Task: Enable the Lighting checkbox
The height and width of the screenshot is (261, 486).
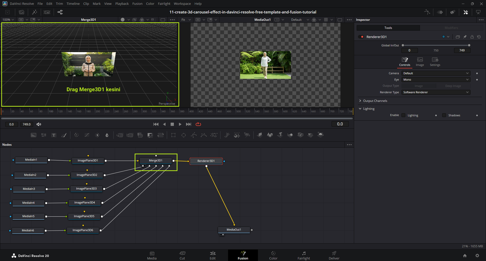Action: pyautogui.click(x=403, y=115)
